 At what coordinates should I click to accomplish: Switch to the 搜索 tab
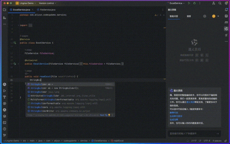189,16
